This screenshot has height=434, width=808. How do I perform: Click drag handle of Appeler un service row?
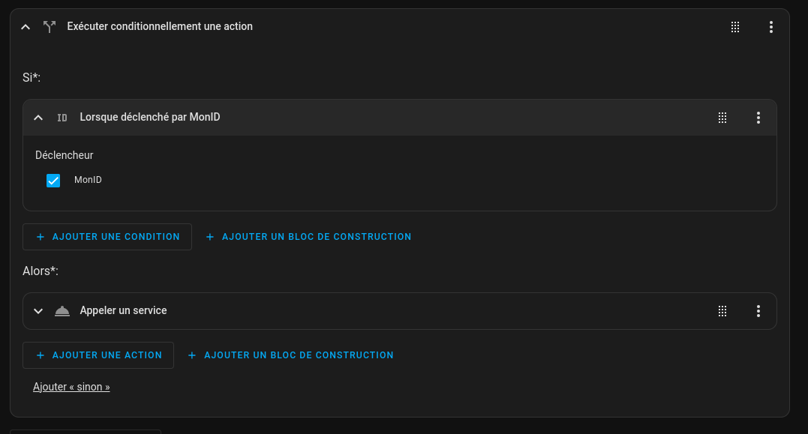point(722,311)
